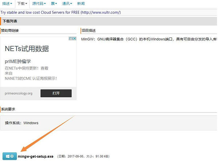This screenshot has width=218, height=161.
Task: Click the NANETS的CME ad description line
Action: [31, 79]
